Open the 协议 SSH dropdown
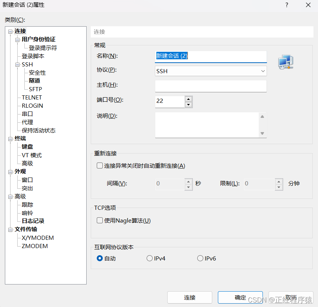The image size is (318, 307). (211, 71)
